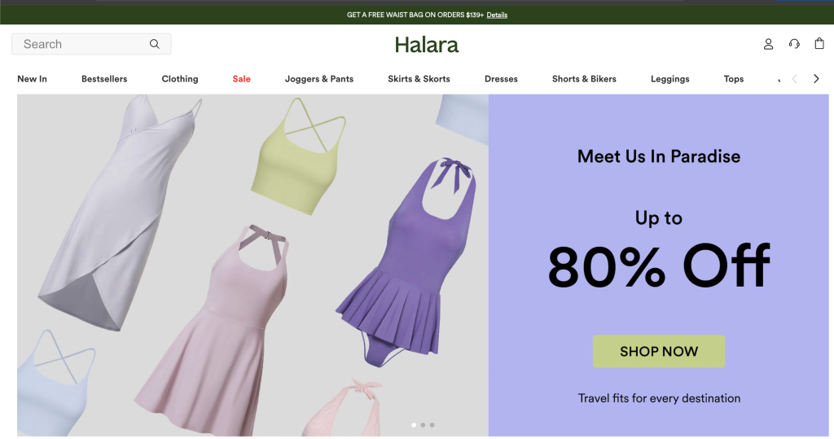The image size is (834, 439).
Task: Open customer support headset icon
Action: click(794, 44)
